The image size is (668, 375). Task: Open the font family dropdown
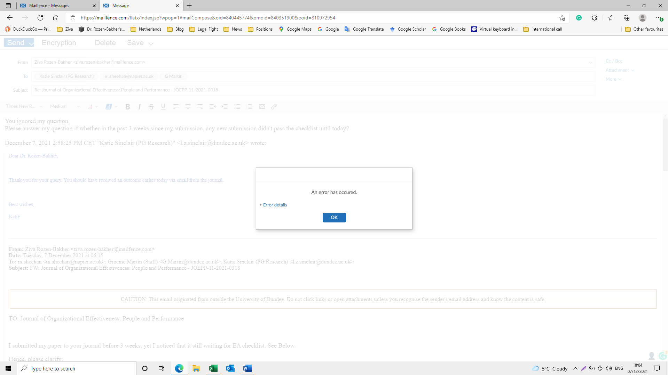pyautogui.click(x=23, y=106)
